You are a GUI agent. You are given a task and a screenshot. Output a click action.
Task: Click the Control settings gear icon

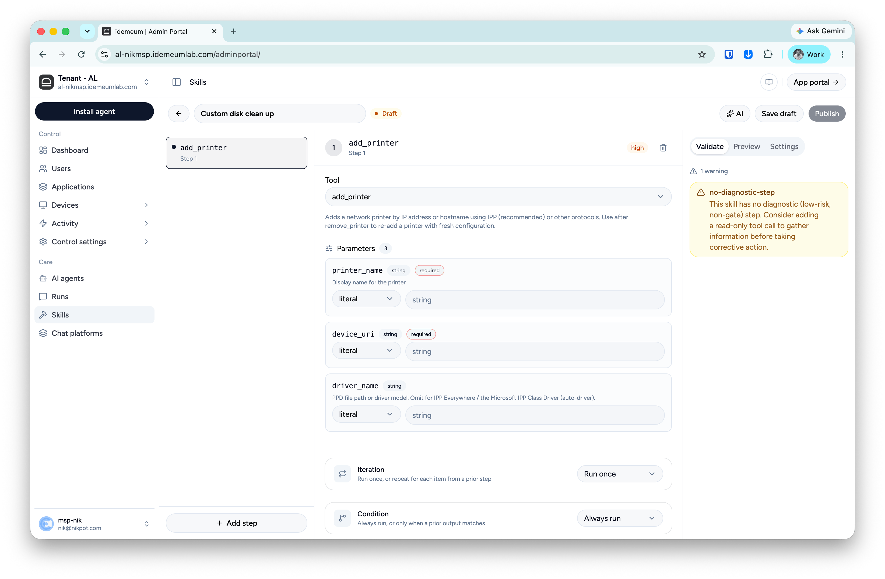coord(43,242)
